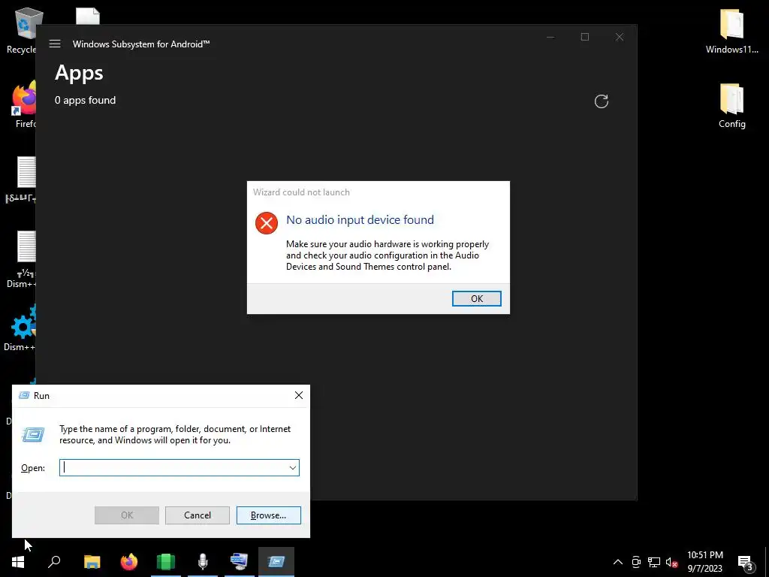The width and height of the screenshot is (769, 577).
Task: Select the Dism++ gear desktop icon
Action: click(x=20, y=328)
